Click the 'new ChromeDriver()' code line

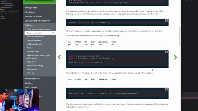pyautogui.click(x=88, y=62)
